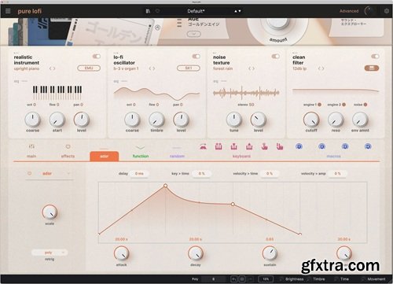The height and width of the screenshot is (284, 393).
Task: Select previous b-3 v organ 1 waveform arrow
Action: click(150, 68)
